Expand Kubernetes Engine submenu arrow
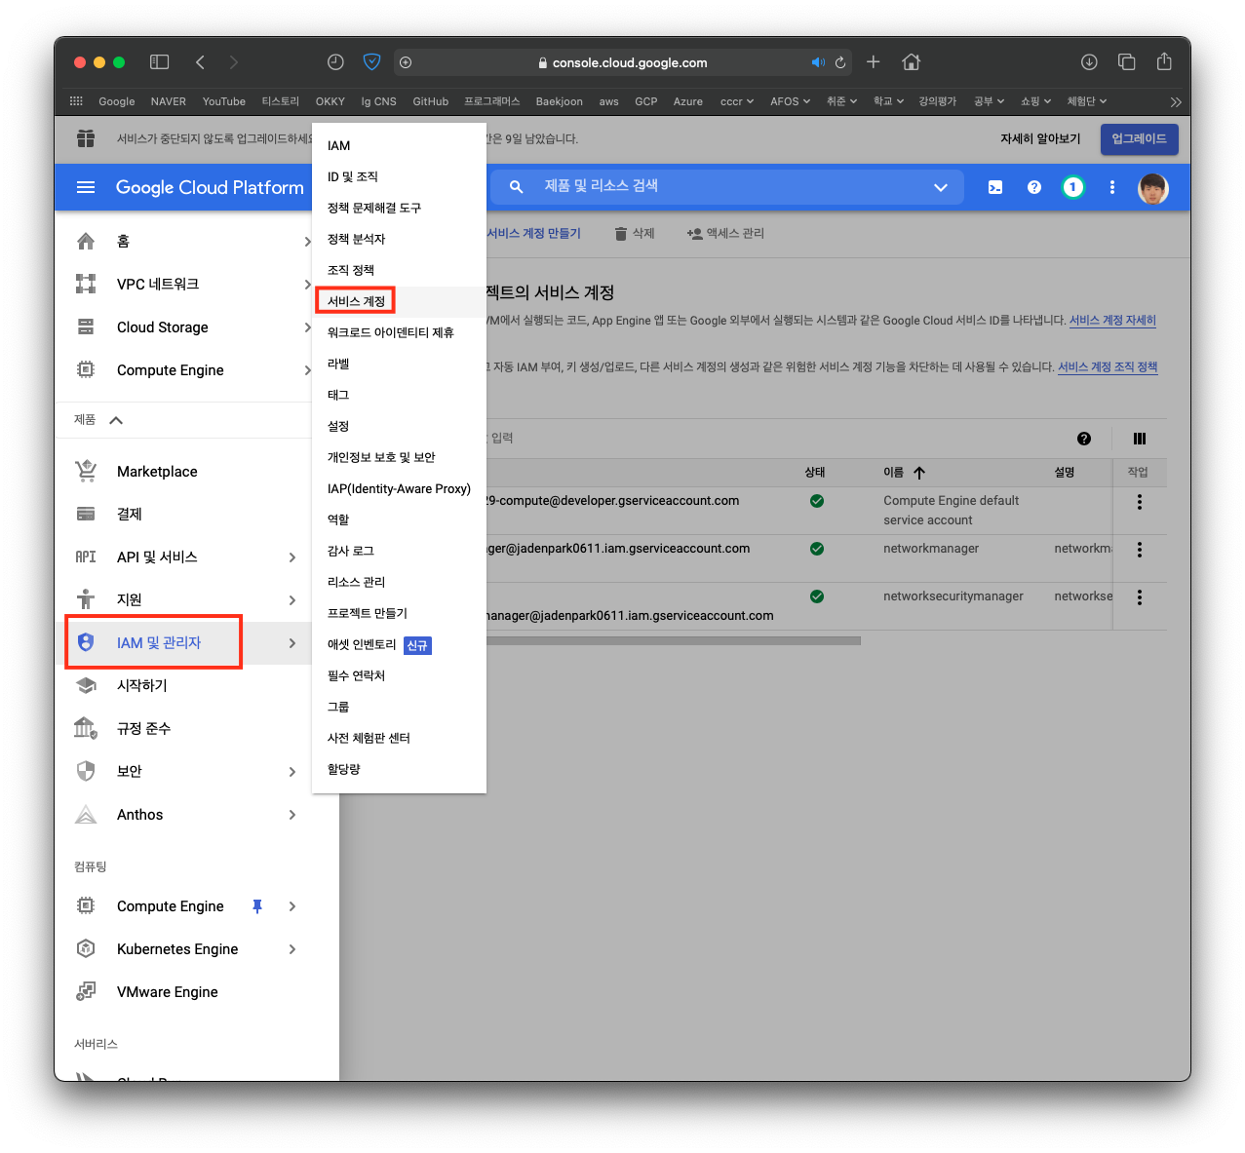Image resolution: width=1245 pixels, height=1153 pixels. click(292, 949)
